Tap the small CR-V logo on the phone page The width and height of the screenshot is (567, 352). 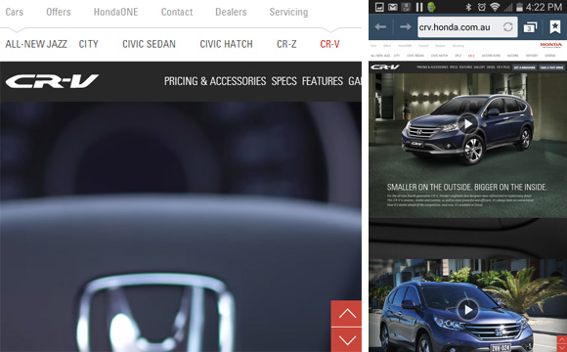point(385,67)
